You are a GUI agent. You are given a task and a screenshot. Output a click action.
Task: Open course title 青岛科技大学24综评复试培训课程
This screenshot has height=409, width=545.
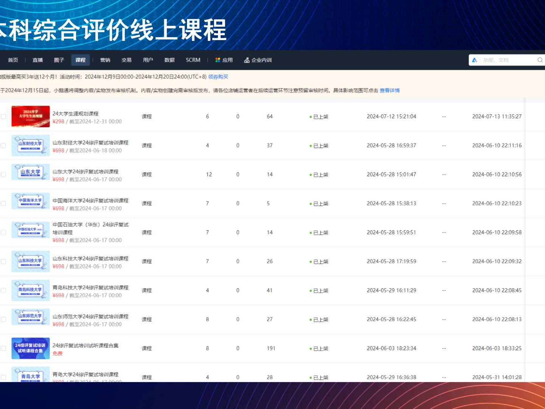click(90, 287)
